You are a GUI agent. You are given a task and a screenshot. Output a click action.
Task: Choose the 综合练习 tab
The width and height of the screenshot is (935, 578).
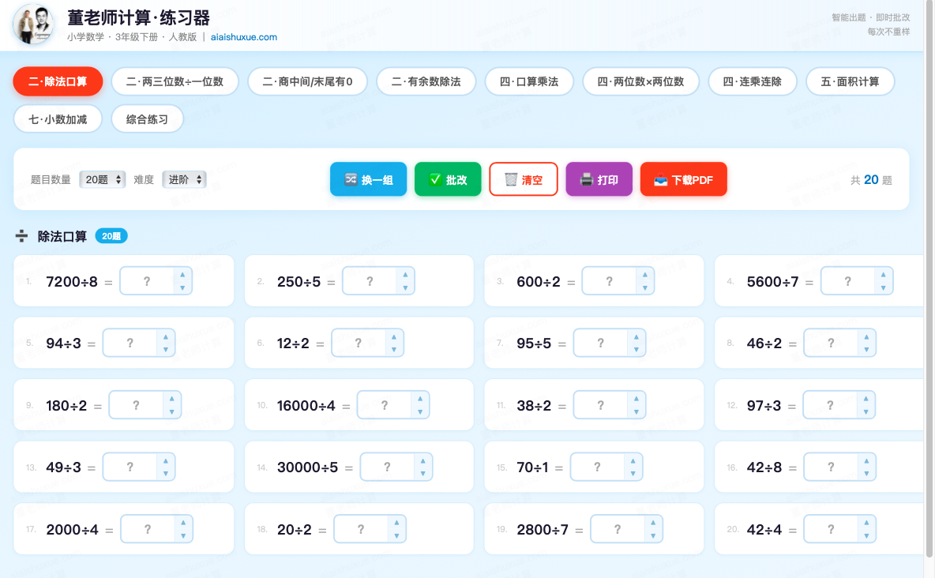(147, 119)
